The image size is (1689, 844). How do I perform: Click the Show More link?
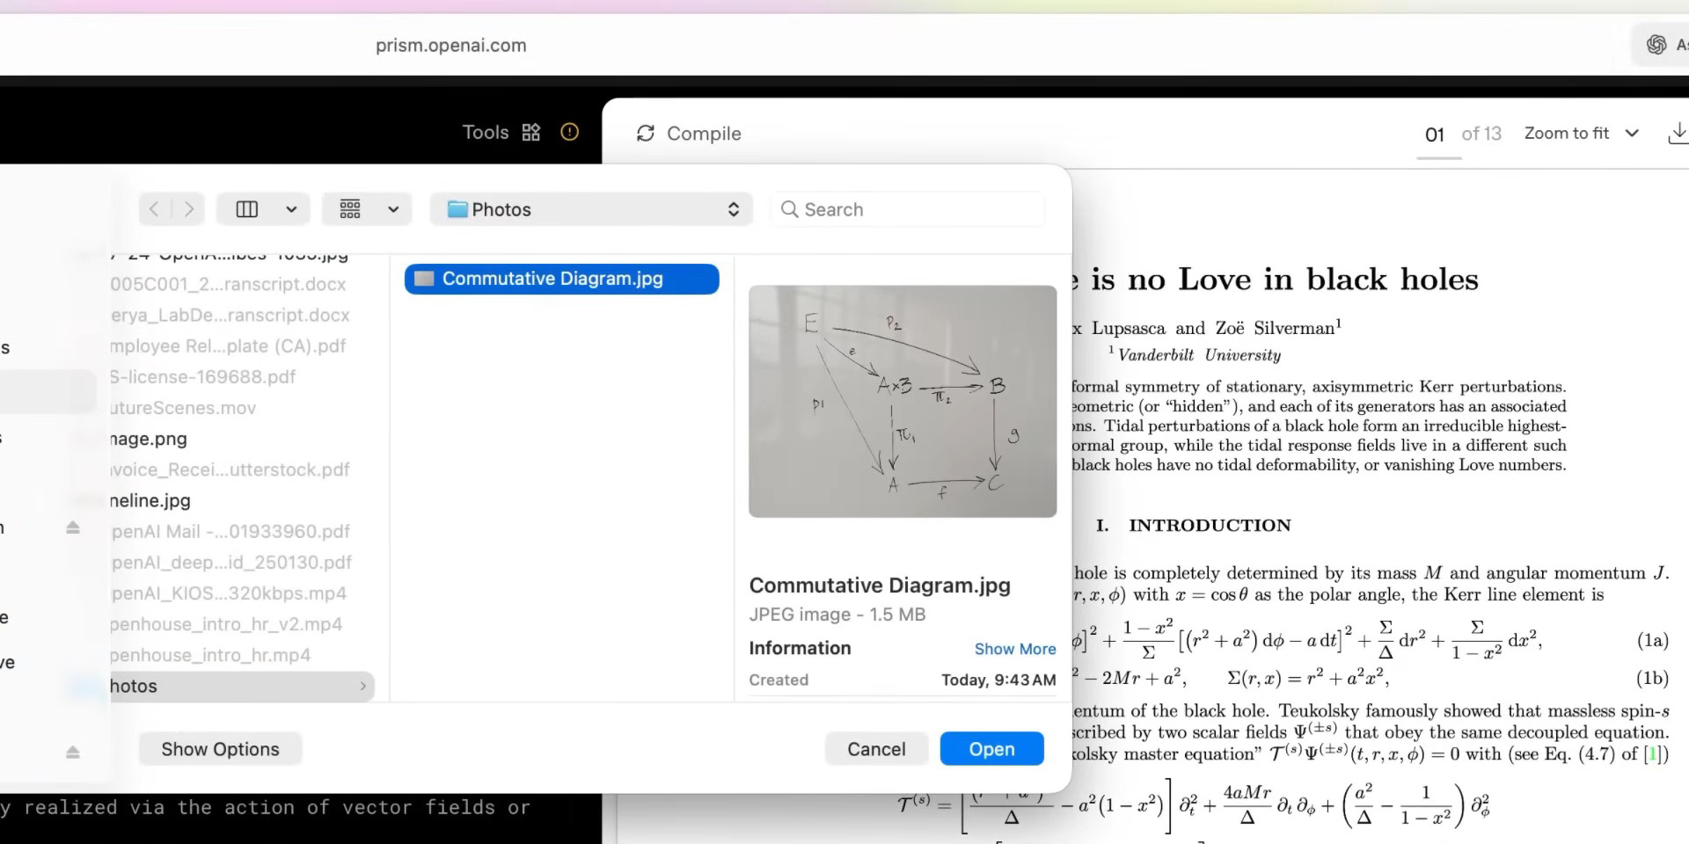pos(1014,649)
